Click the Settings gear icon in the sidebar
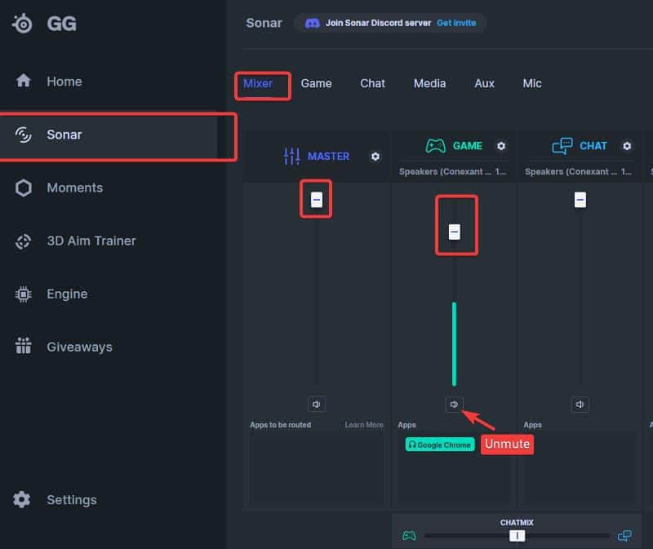The image size is (653, 549). [22, 499]
